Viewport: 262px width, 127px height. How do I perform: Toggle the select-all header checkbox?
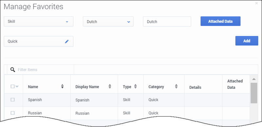pyautogui.click(x=12, y=86)
